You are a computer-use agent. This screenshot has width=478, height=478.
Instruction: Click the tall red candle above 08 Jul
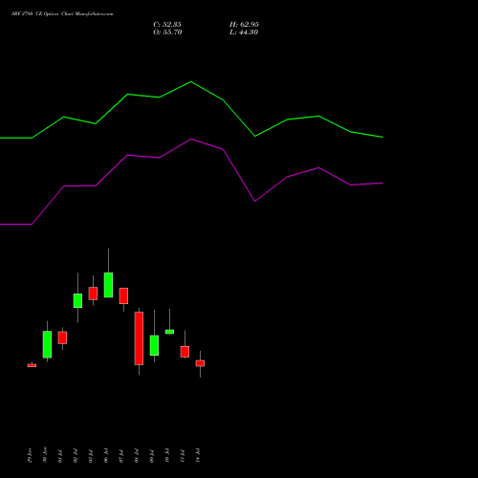pyautogui.click(x=139, y=338)
